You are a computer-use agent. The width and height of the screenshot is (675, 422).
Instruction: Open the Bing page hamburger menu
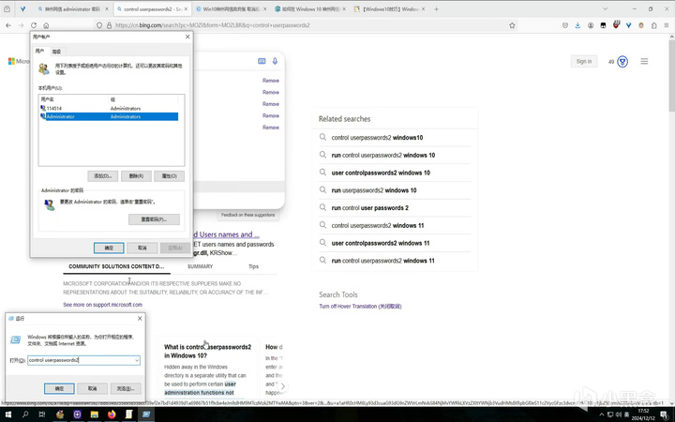coord(644,62)
